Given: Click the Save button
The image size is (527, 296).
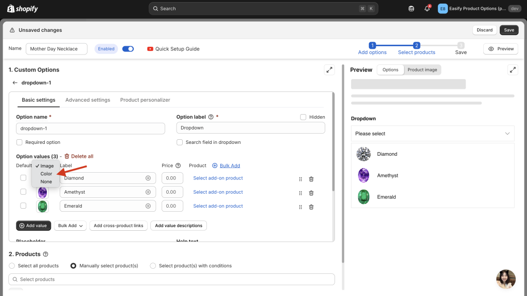Looking at the screenshot, I should pyautogui.click(x=508, y=30).
